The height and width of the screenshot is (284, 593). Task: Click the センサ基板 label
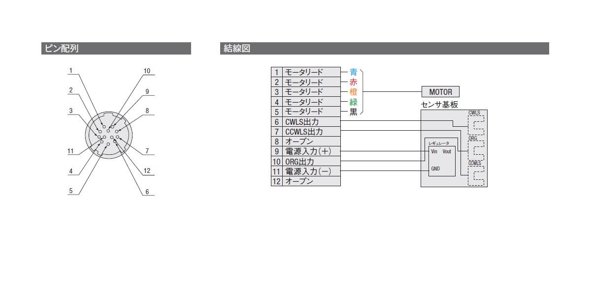[x=439, y=105]
